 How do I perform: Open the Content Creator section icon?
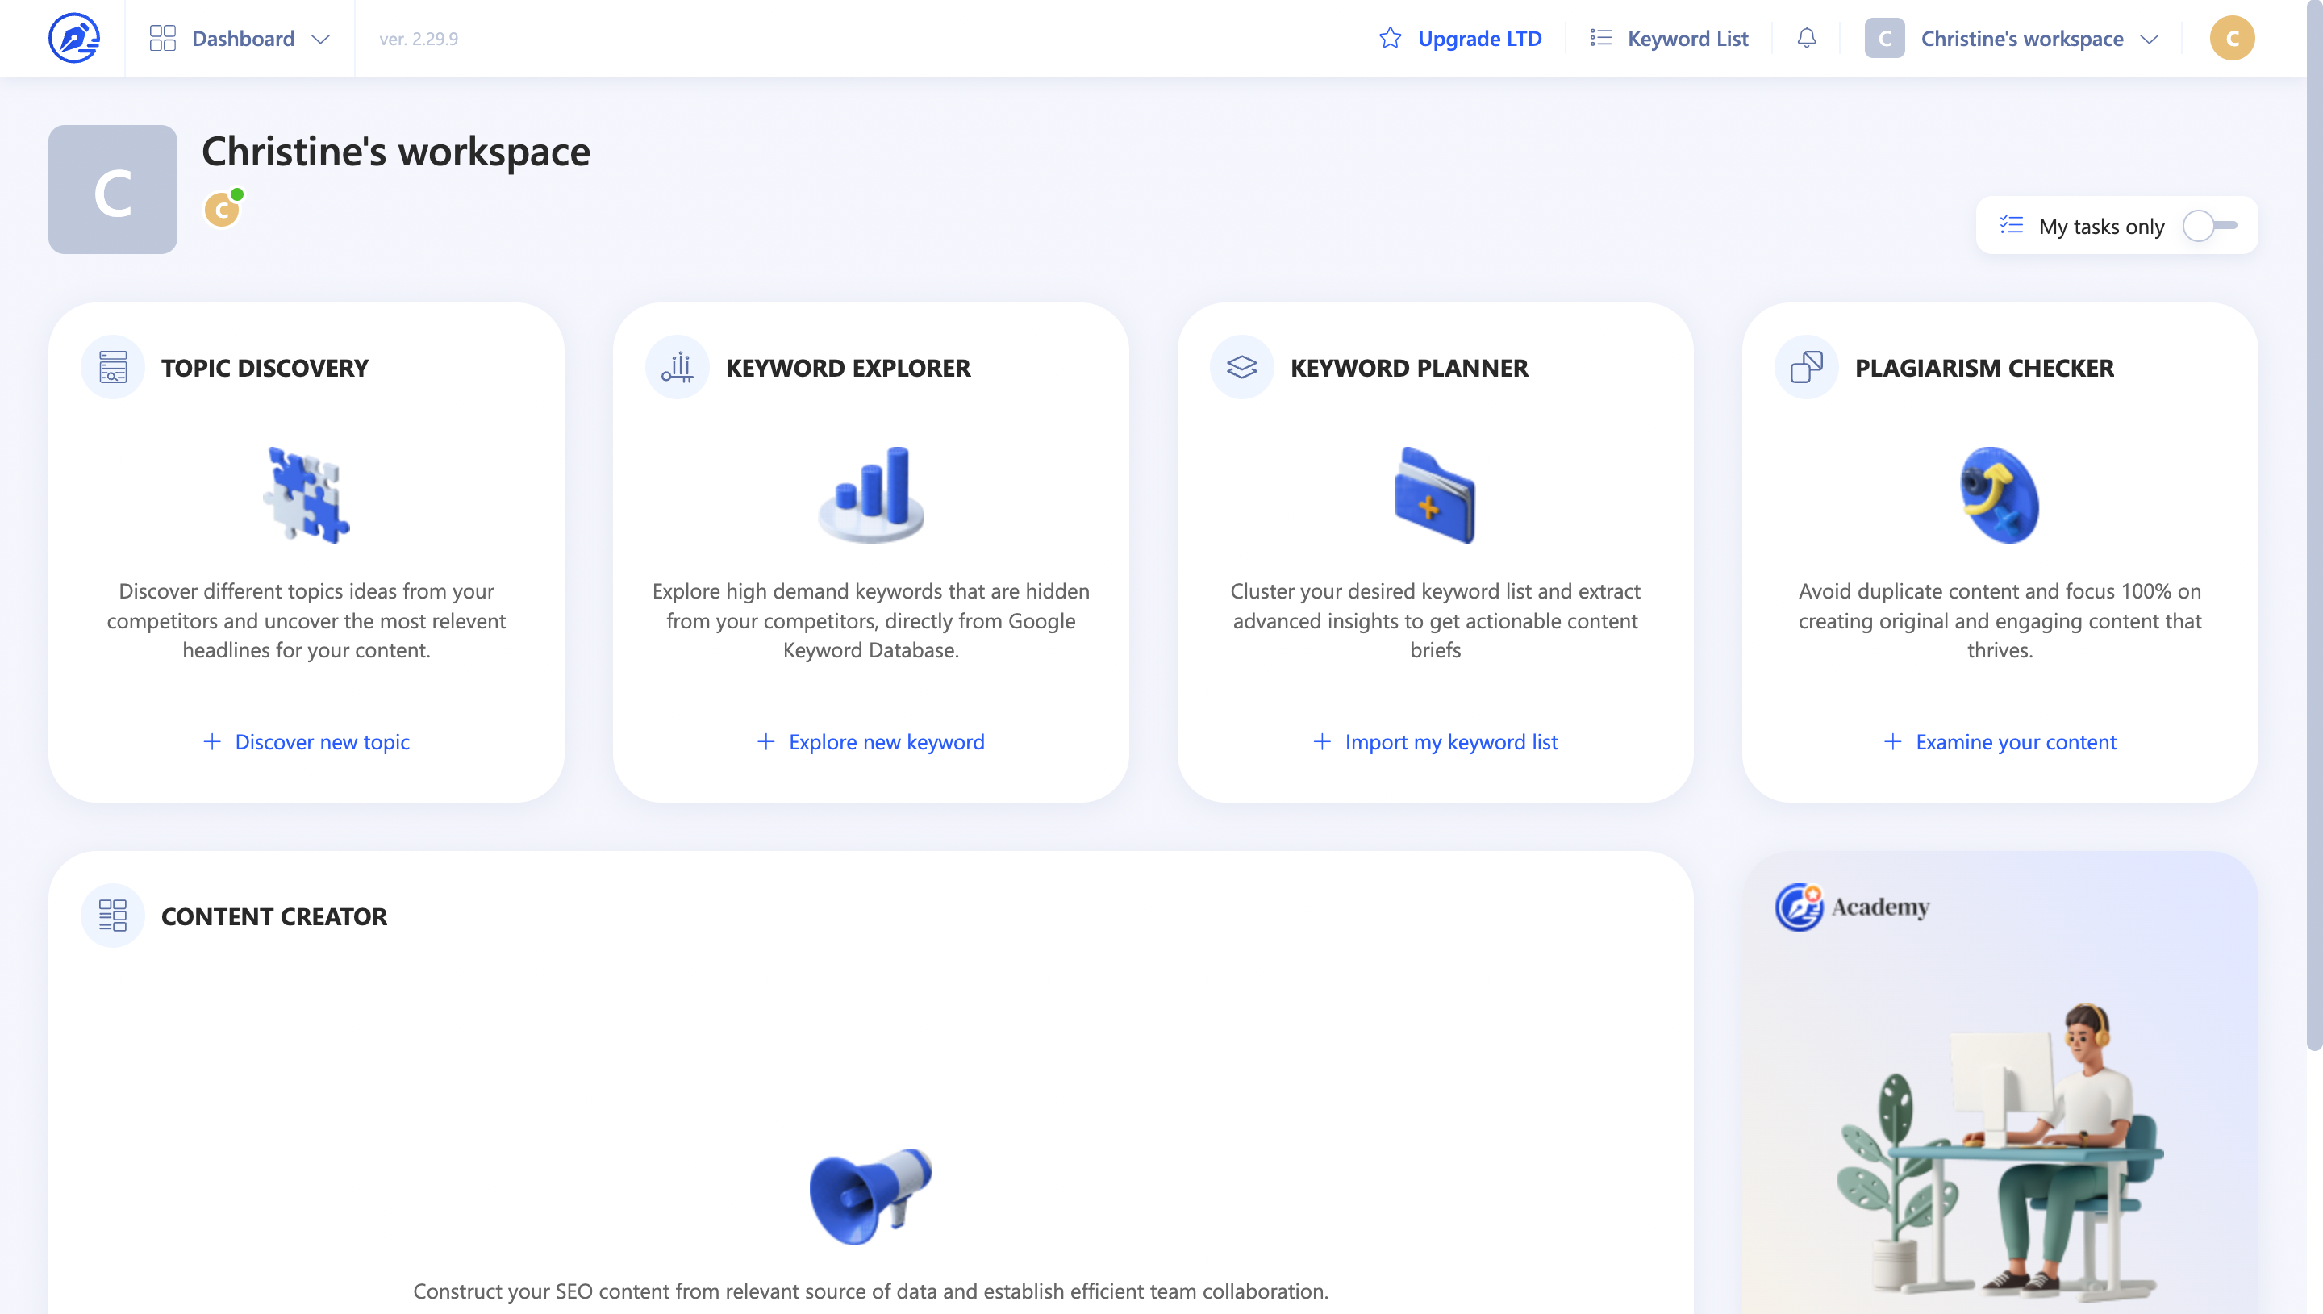click(113, 915)
